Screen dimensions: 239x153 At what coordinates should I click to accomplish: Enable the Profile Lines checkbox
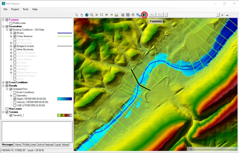click(11, 23)
